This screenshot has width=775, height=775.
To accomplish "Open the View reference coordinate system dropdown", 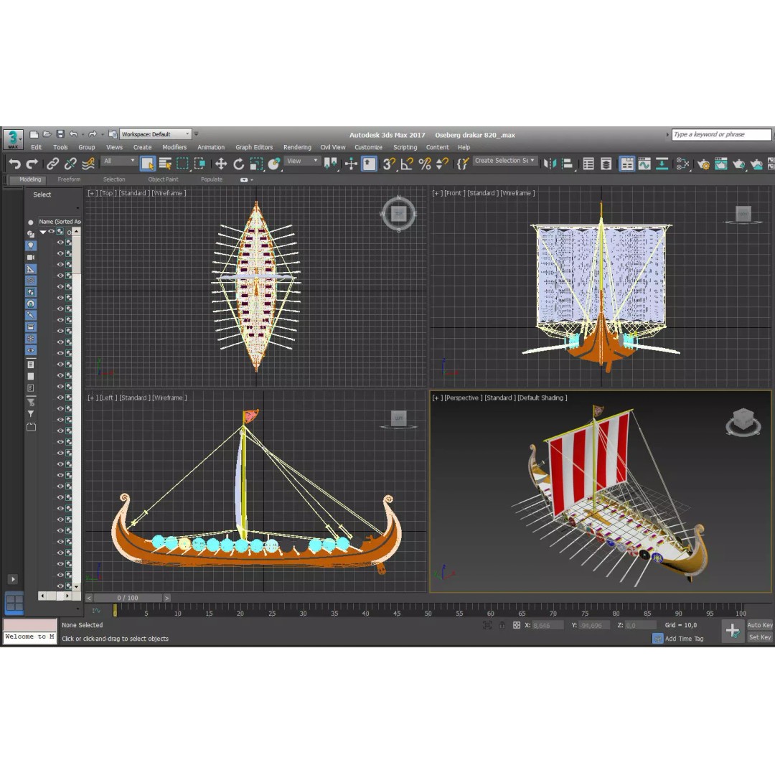I will point(301,161).
